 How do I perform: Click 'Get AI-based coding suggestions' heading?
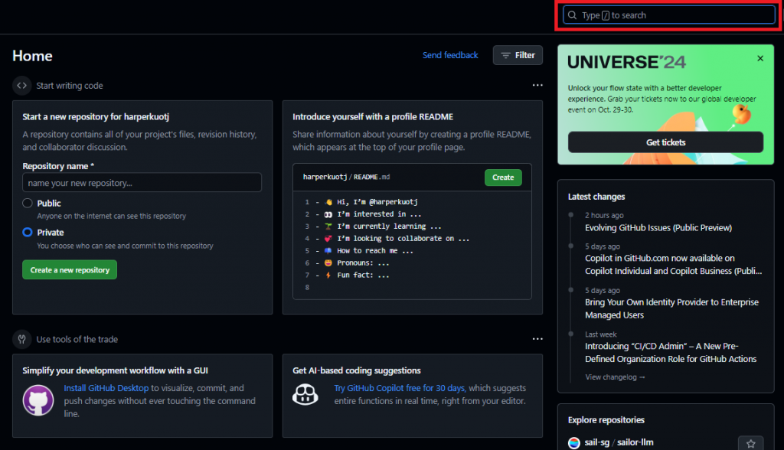coord(357,370)
